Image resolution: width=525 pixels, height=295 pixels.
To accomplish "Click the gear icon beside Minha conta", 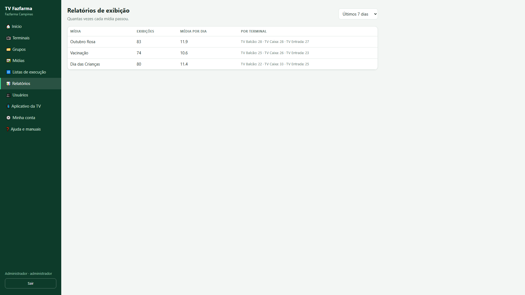I will click(8, 118).
